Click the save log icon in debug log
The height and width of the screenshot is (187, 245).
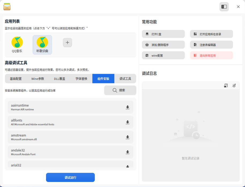click(x=226, y=85)
